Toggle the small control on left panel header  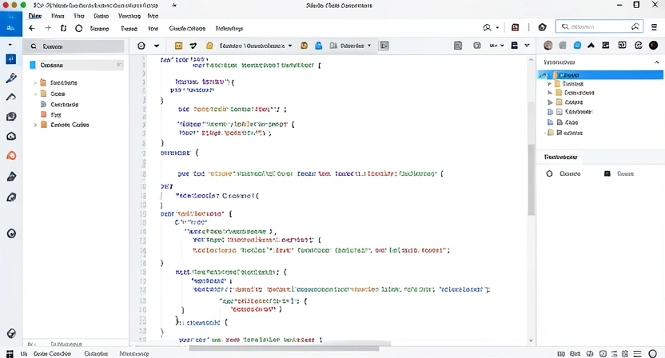119,65
